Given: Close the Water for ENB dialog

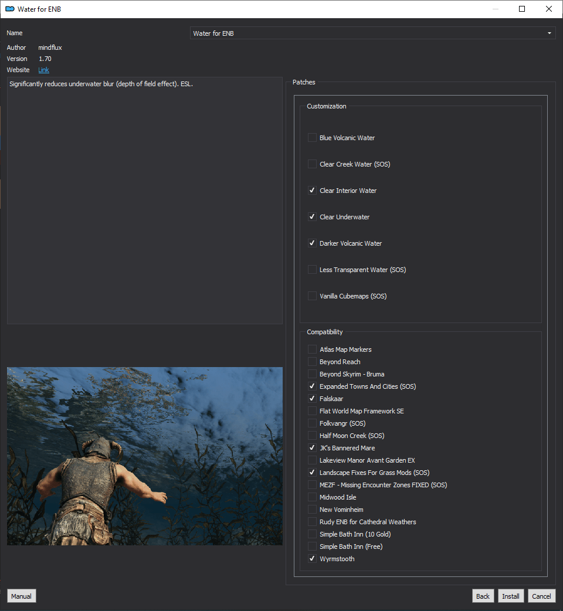Looking at the screenshot, I should (548, 9).
